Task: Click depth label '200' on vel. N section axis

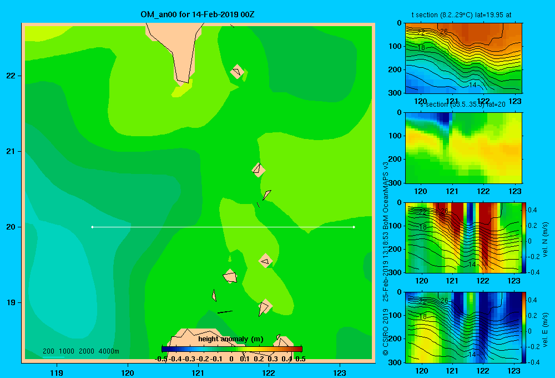Action: coord(395,249)
